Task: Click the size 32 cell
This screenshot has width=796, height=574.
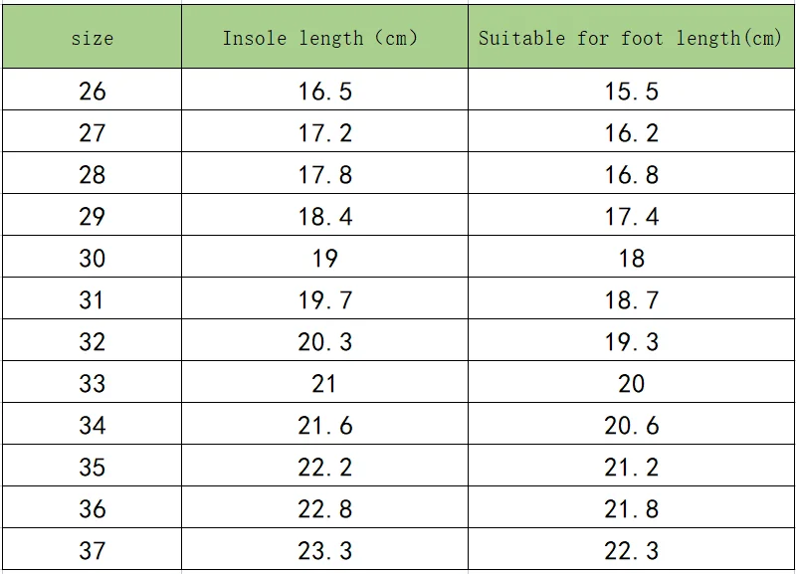Action: coord(92,342)
